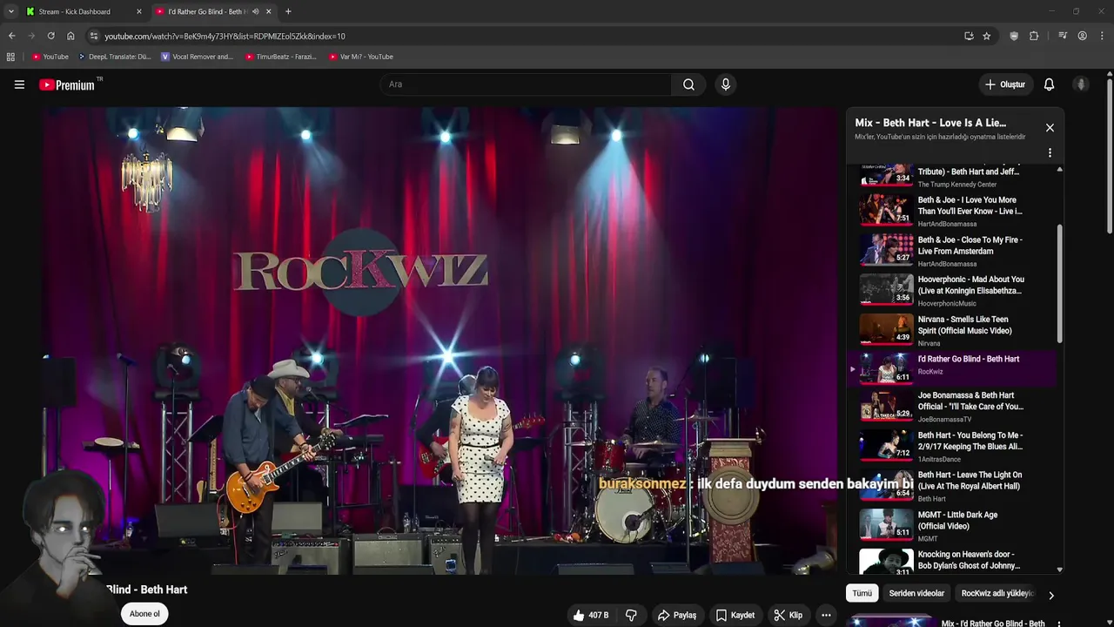Install app icon in address bar
1114x627 pixels.
tap(969, 36)
